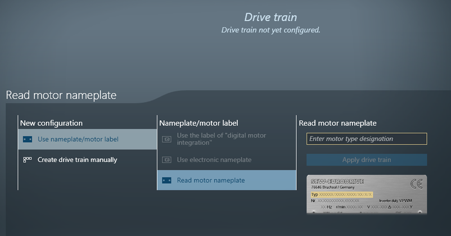This screenshot has width=451, height=236.
Task: Click the digital motor integration label icon
Action: point(166,139)
